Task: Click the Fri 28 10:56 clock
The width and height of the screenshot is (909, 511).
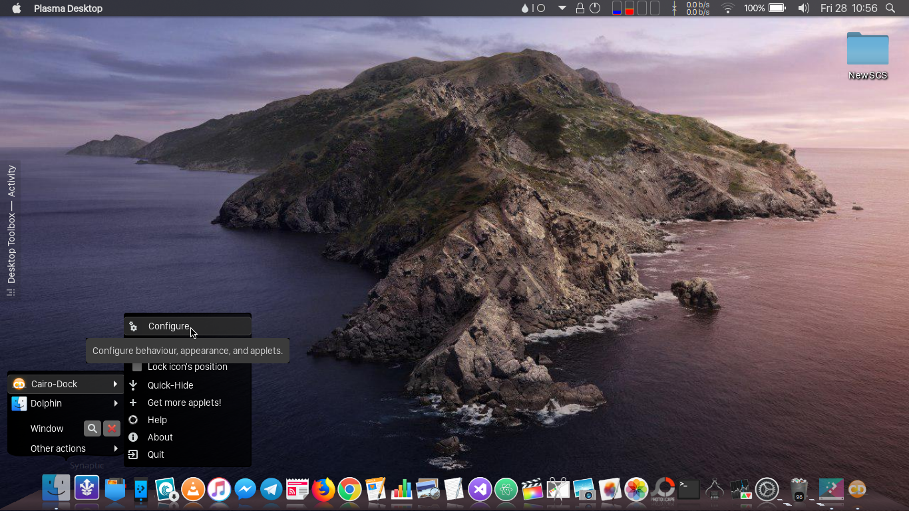Action: coord(849,9)
